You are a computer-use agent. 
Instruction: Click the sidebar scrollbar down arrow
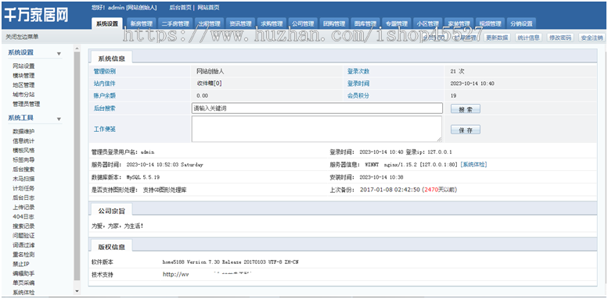(77, 291)
